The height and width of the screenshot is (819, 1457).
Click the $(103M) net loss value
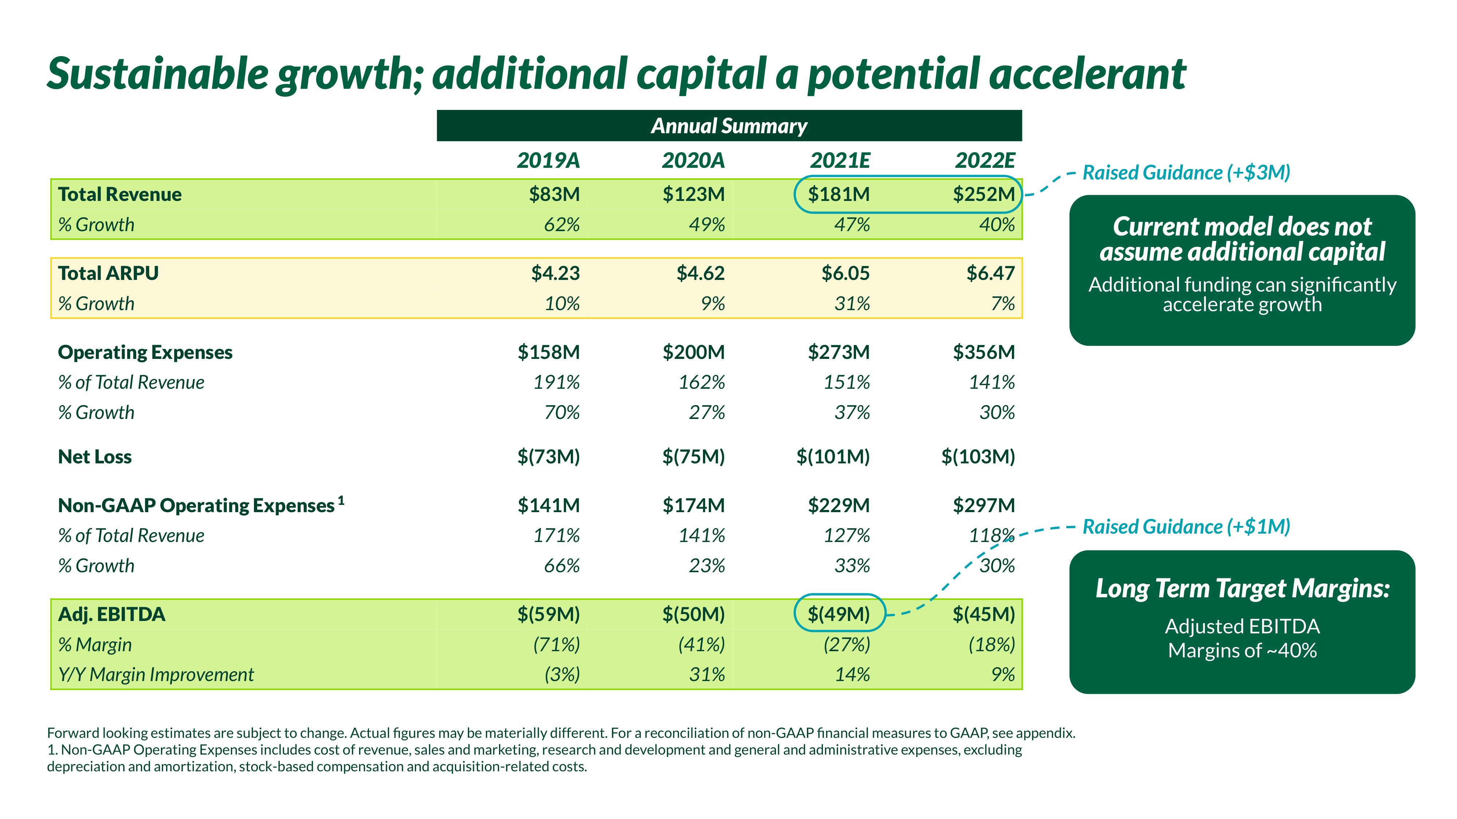pyautogui.click(x=978, y=457)
